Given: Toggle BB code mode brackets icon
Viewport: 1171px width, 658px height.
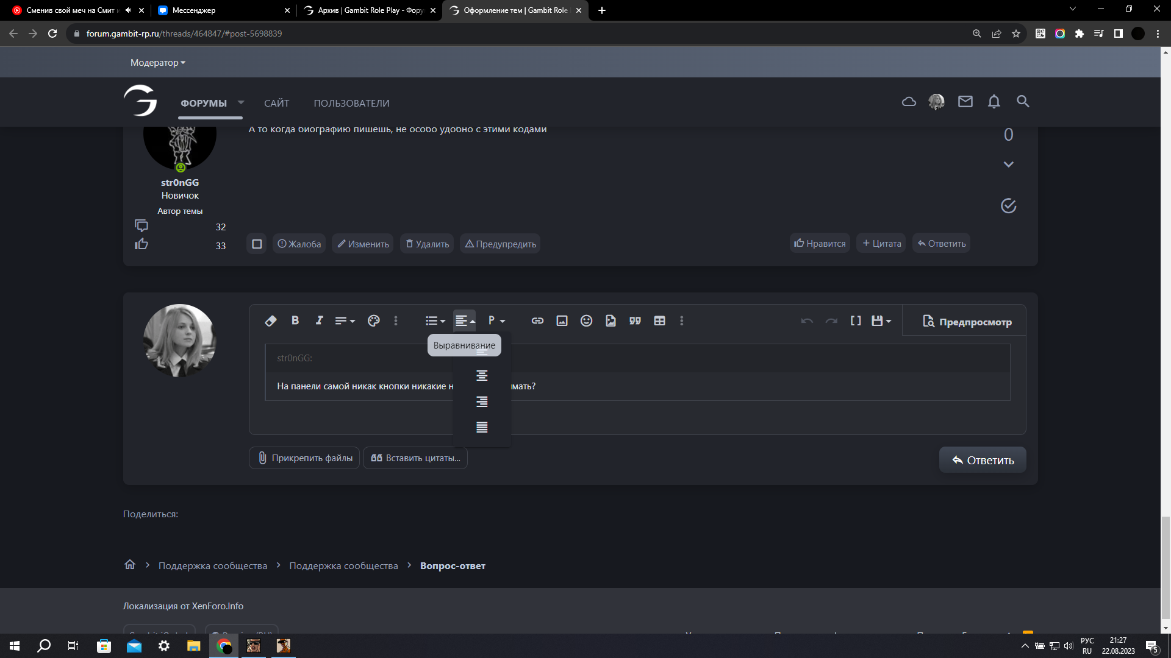Looking at the screenshot, I should pyautogui.click(x=856, y=320).
